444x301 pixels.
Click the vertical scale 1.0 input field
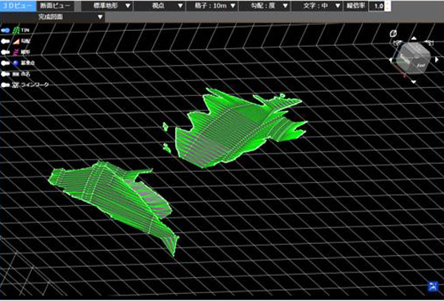click(x=377, y=6)
